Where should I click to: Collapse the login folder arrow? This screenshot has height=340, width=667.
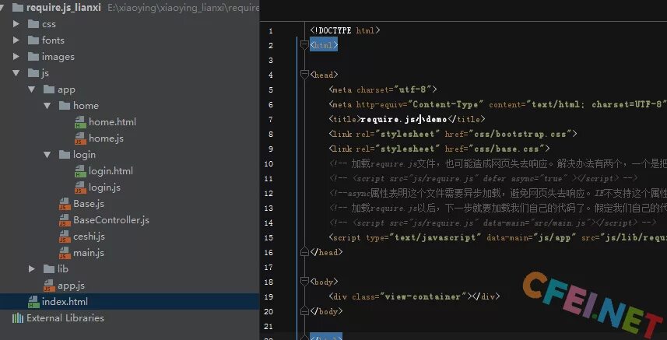47,155
